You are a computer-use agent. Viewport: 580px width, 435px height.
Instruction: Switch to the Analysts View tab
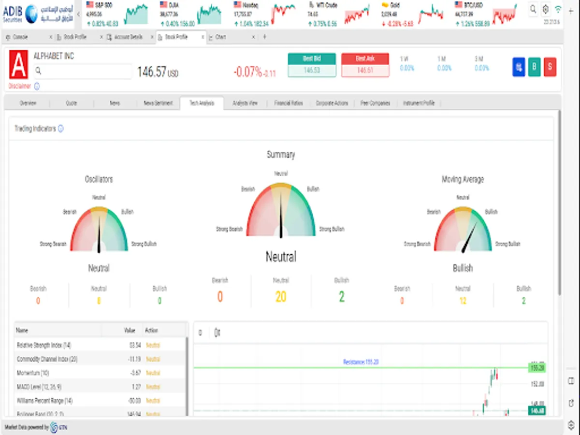pos(245,103)
